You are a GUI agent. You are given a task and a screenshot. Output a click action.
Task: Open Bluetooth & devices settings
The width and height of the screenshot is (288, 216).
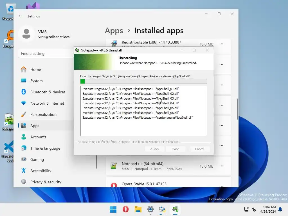coord(46,92)
